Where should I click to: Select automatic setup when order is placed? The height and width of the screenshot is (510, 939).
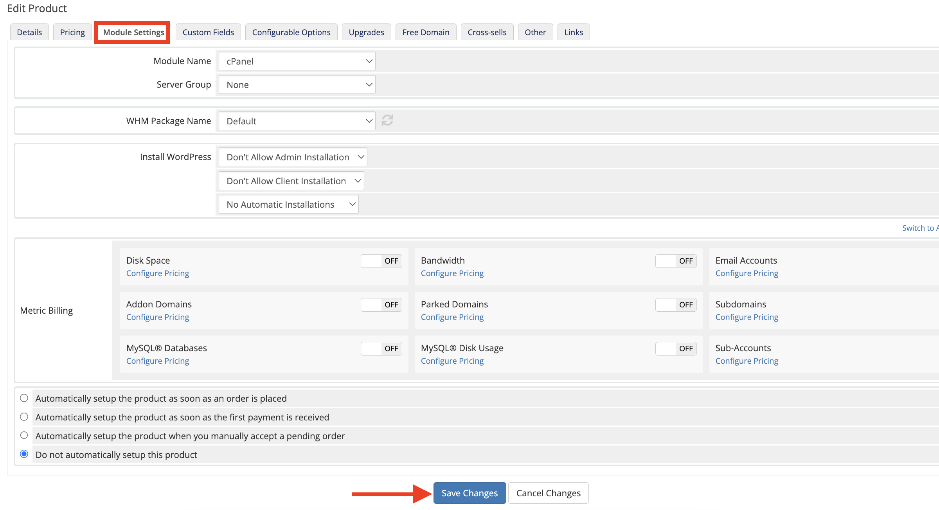pyautogui.click(x=24, y=398)
